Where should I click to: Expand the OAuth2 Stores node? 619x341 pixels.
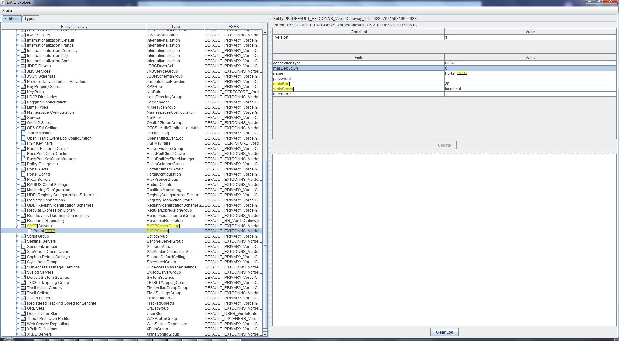point(17,123)
